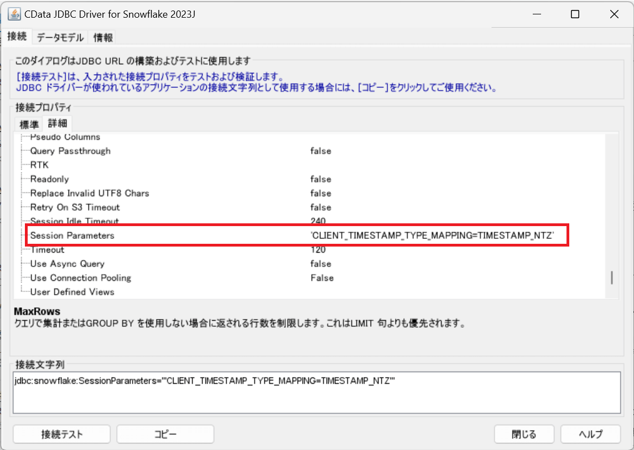This screenshot has width=634, height=450.
Task: Switch to the 標準 properties tab
Action: pos(28,124)
